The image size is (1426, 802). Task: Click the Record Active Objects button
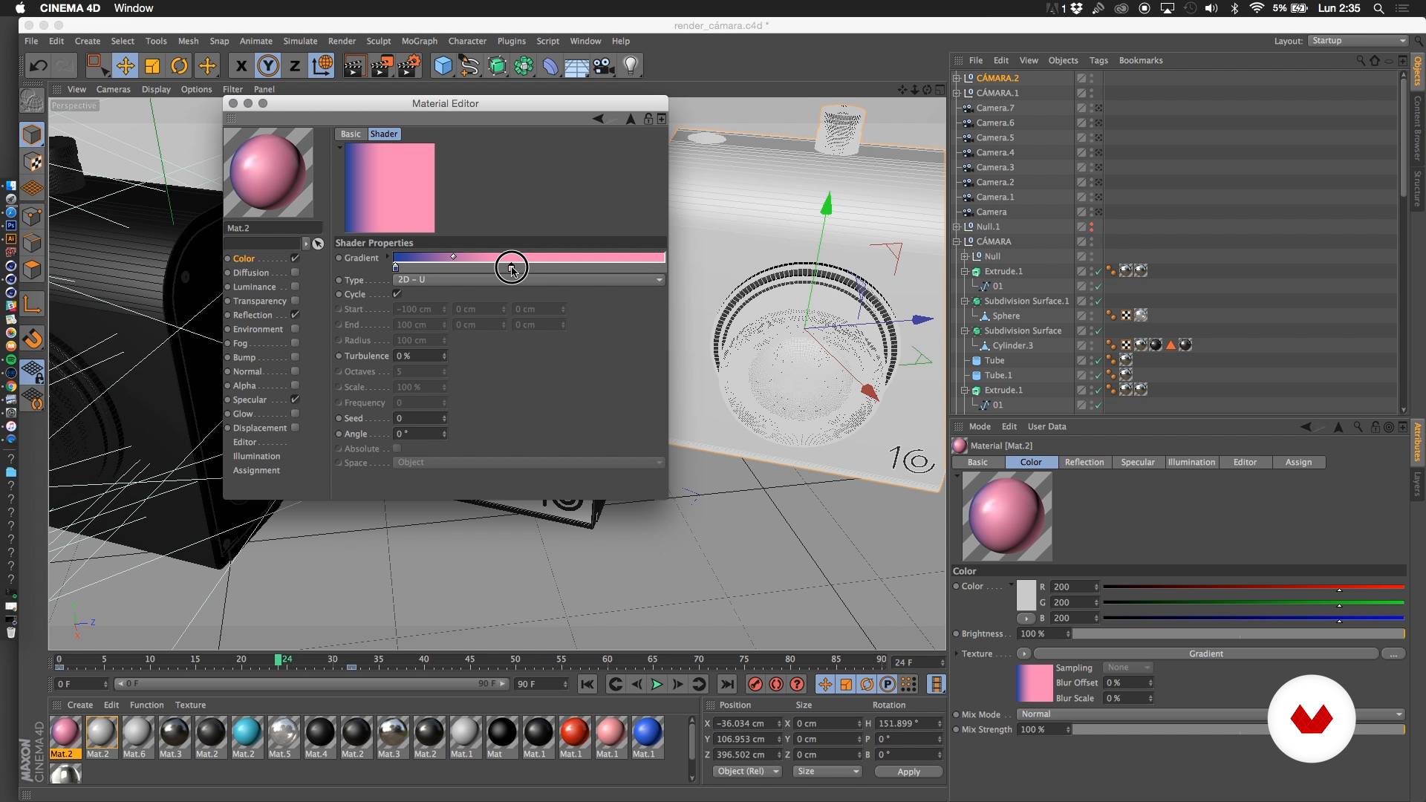point(755,684)
